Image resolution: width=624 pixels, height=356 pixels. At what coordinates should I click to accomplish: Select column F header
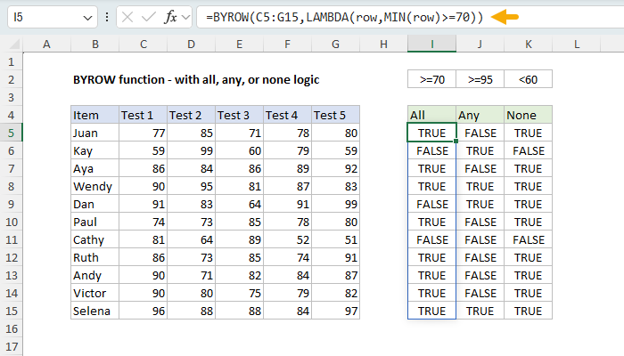pos(288,44)
